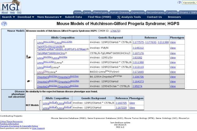The image size is (197, 131).
Task: View phenotypes for J:83382 row
Action: point(173,58)
